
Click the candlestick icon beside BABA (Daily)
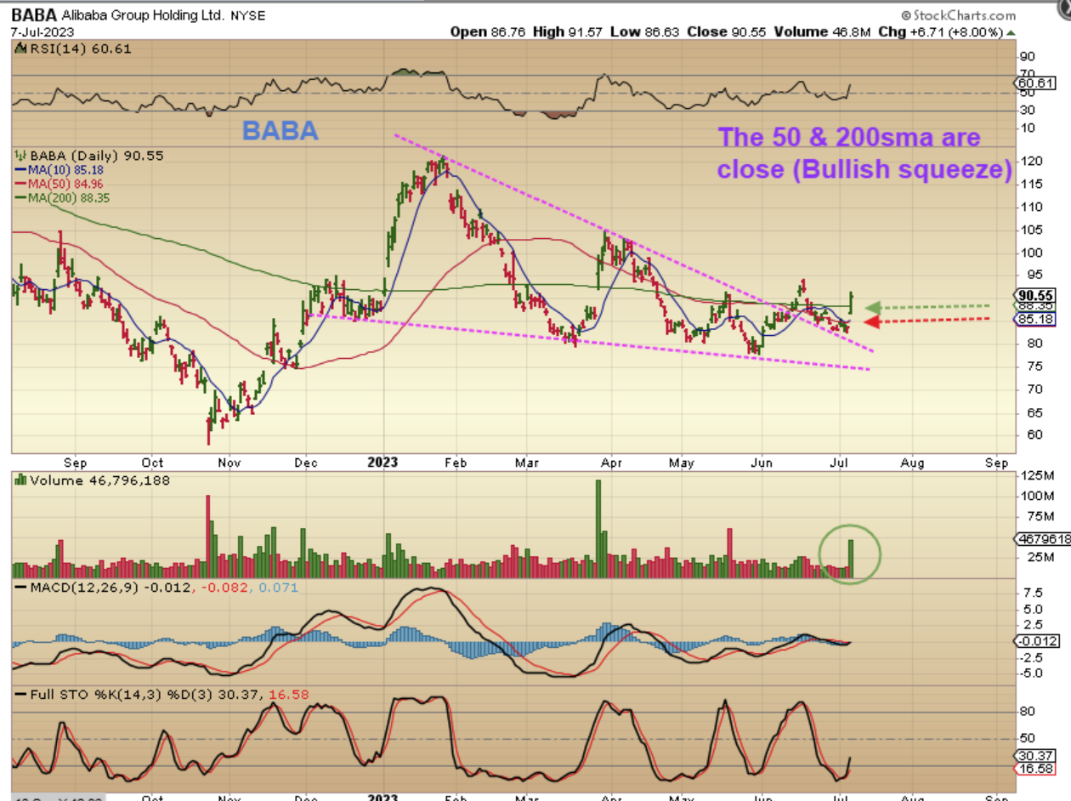point(20,156)
